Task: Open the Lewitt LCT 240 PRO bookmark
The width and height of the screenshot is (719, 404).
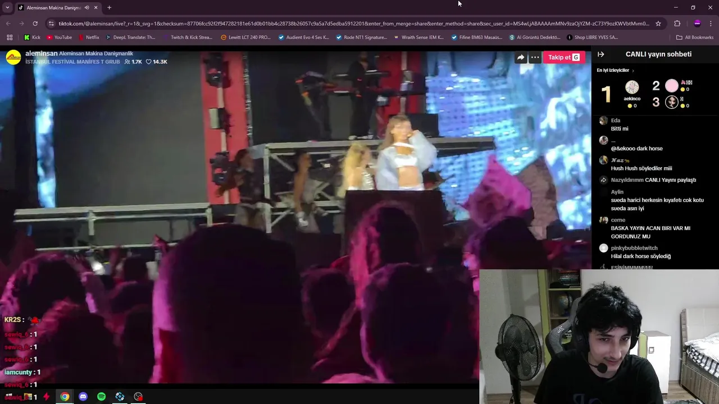Action: pos(246,38)
